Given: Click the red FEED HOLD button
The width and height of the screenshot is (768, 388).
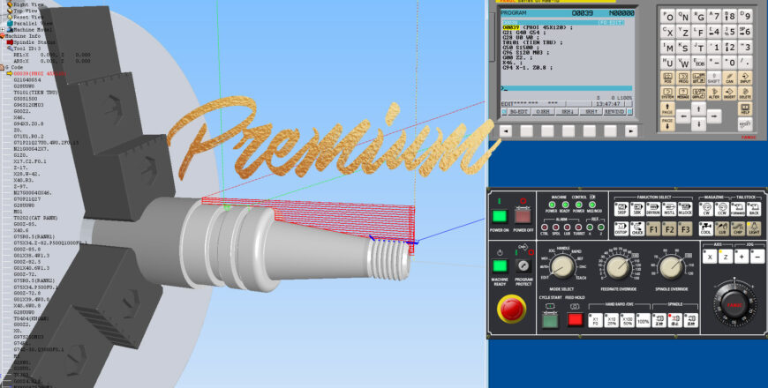Looking at the screenshot, I should point(575,320).
